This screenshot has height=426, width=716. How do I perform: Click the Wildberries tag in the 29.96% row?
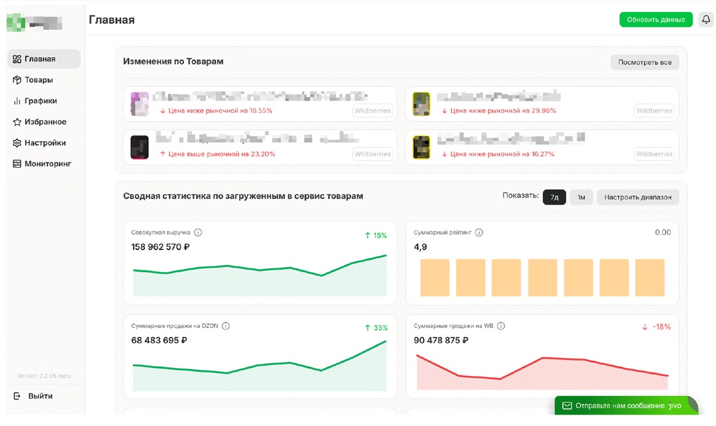pos(655,110)
